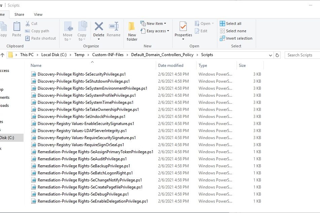
Task: Click the Refresh button by the address bar
Action: click(277, 55)
